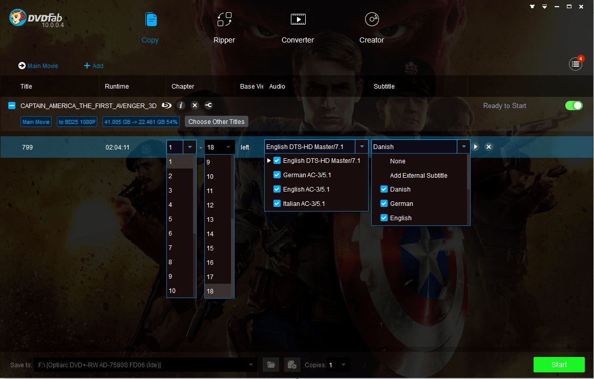Click the Start button
The width and height of the screenshot is (594, 379).
(x=559, y=365)
